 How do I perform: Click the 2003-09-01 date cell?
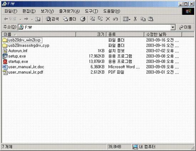coord(163,72)
